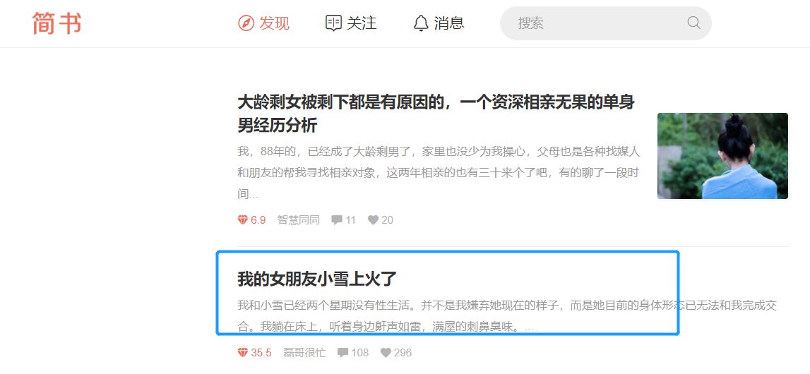The width and height of the screenshot is (810, 374).
Task: Click comment bubble icon with 108 comments
Action: (x=343, y=353)
